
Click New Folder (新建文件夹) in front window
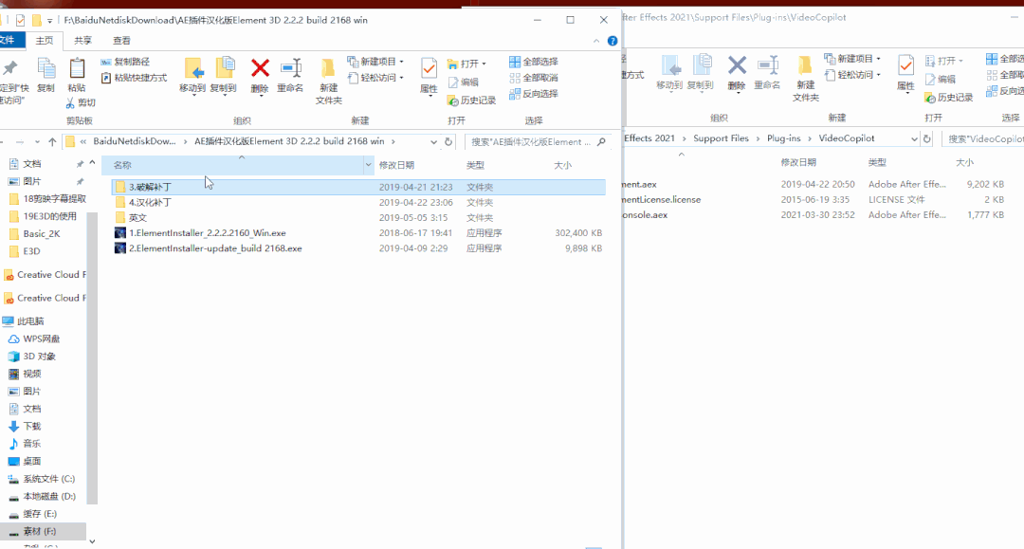[328, 81]
